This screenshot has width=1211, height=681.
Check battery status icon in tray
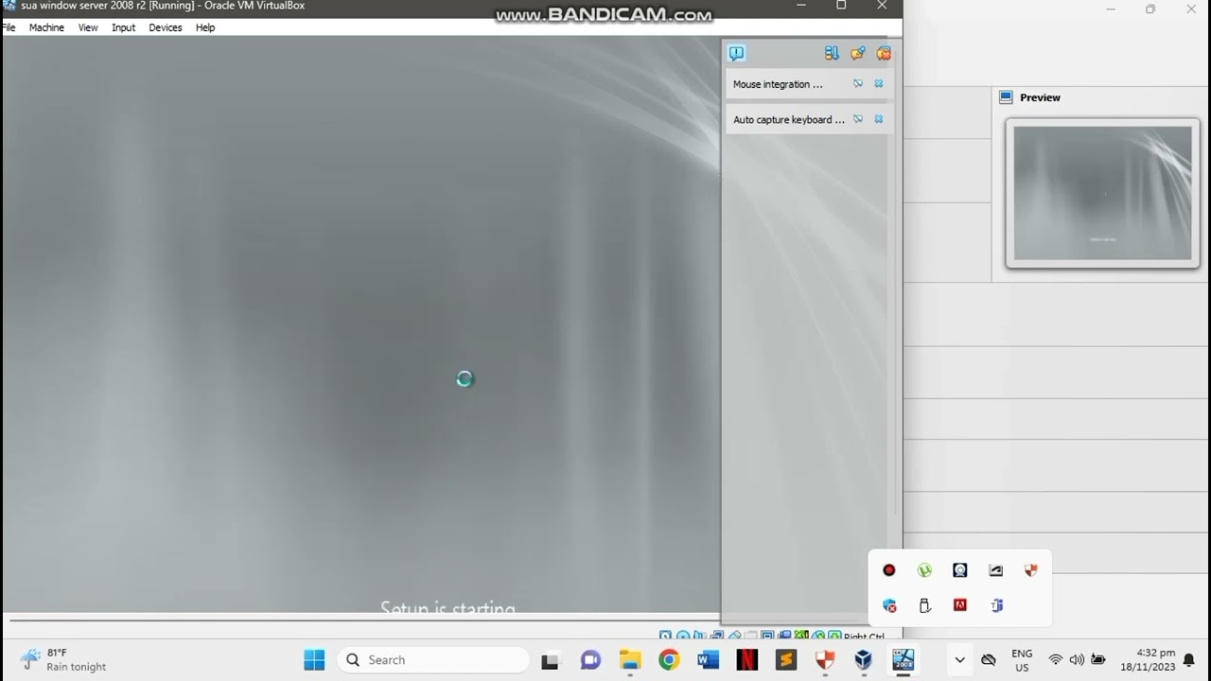(x=1098, y=659)
